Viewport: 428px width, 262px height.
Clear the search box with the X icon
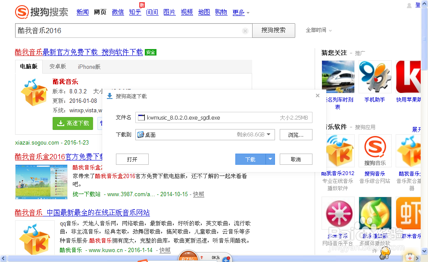click(x=245, y=31)
